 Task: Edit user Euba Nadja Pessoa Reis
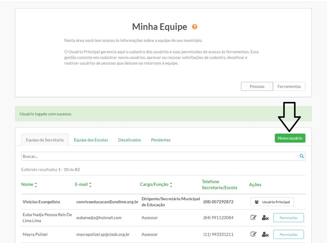tap(253, 218)
